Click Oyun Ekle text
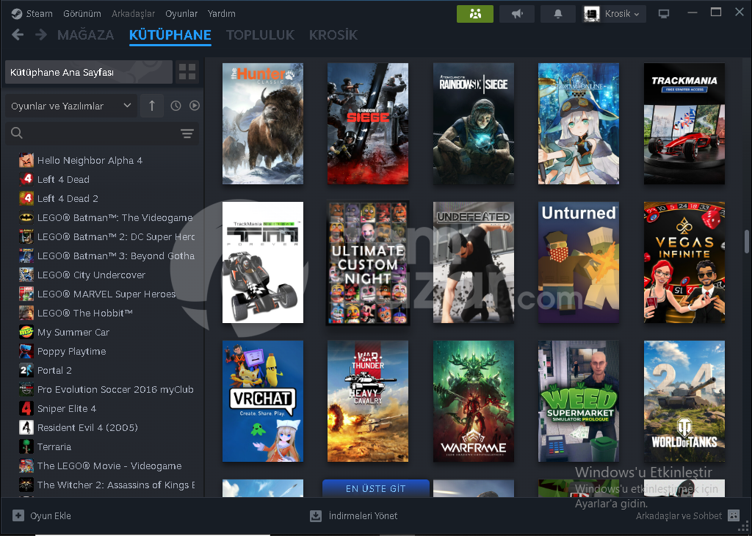 (x=51, y=516)
